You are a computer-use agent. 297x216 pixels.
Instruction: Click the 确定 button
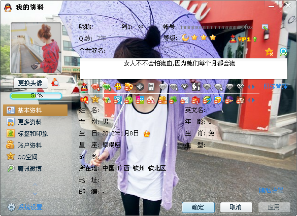point(198,207)
